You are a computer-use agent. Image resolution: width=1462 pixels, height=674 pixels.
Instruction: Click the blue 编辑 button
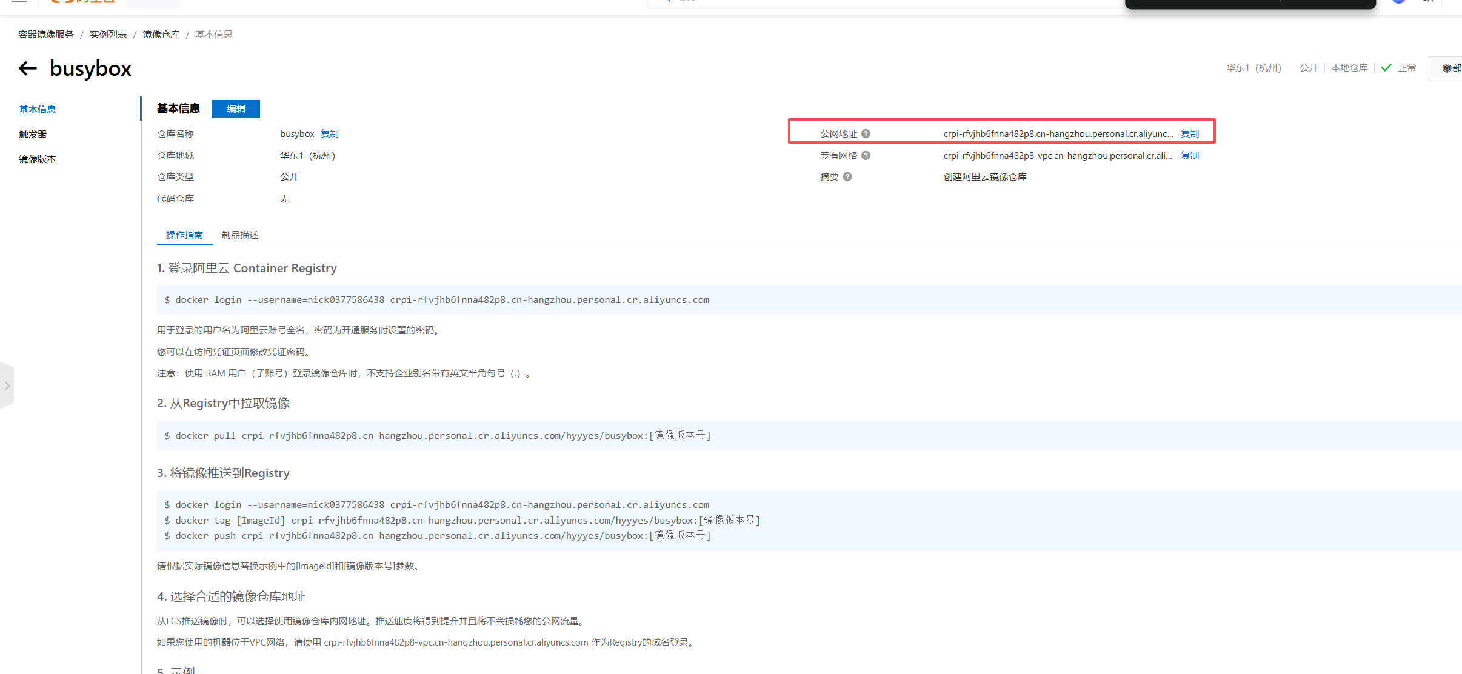[236, 109]
